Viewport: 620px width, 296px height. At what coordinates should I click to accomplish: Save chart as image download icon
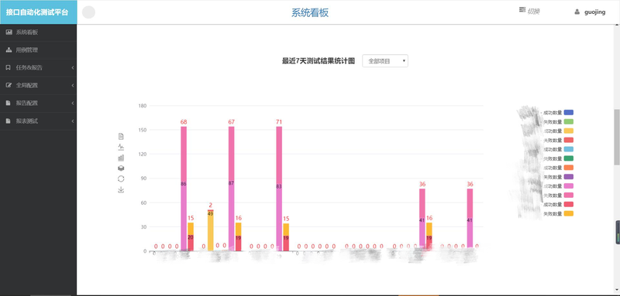[121, 190]
